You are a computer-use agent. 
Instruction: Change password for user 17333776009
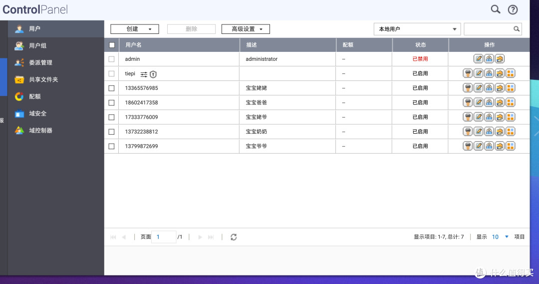point(468,117)
